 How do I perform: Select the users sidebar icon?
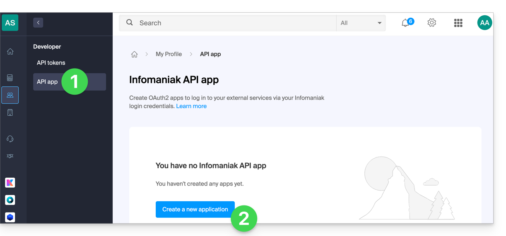click(x=10, y=95)
